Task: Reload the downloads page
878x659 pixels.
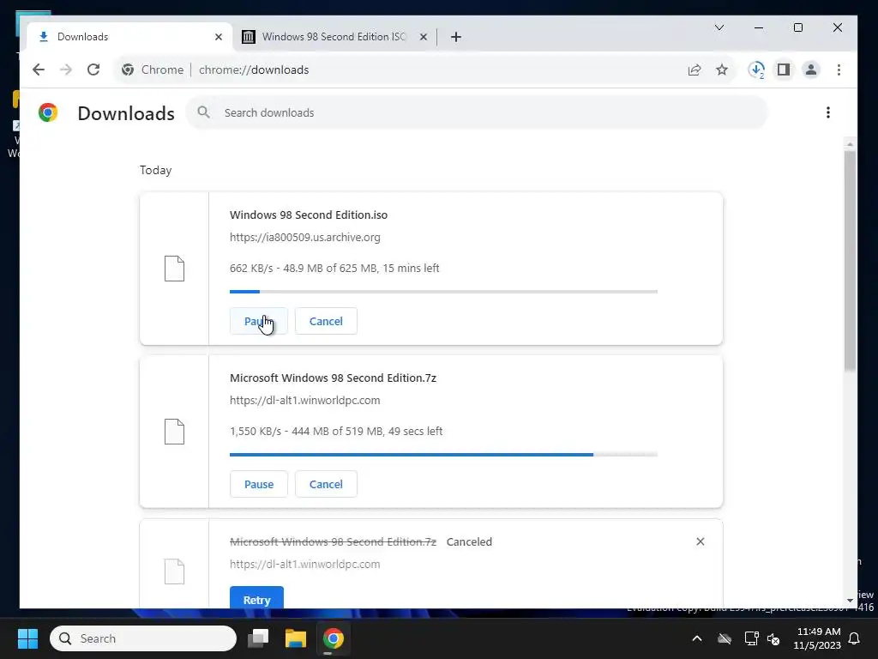Action: [93, 70]
